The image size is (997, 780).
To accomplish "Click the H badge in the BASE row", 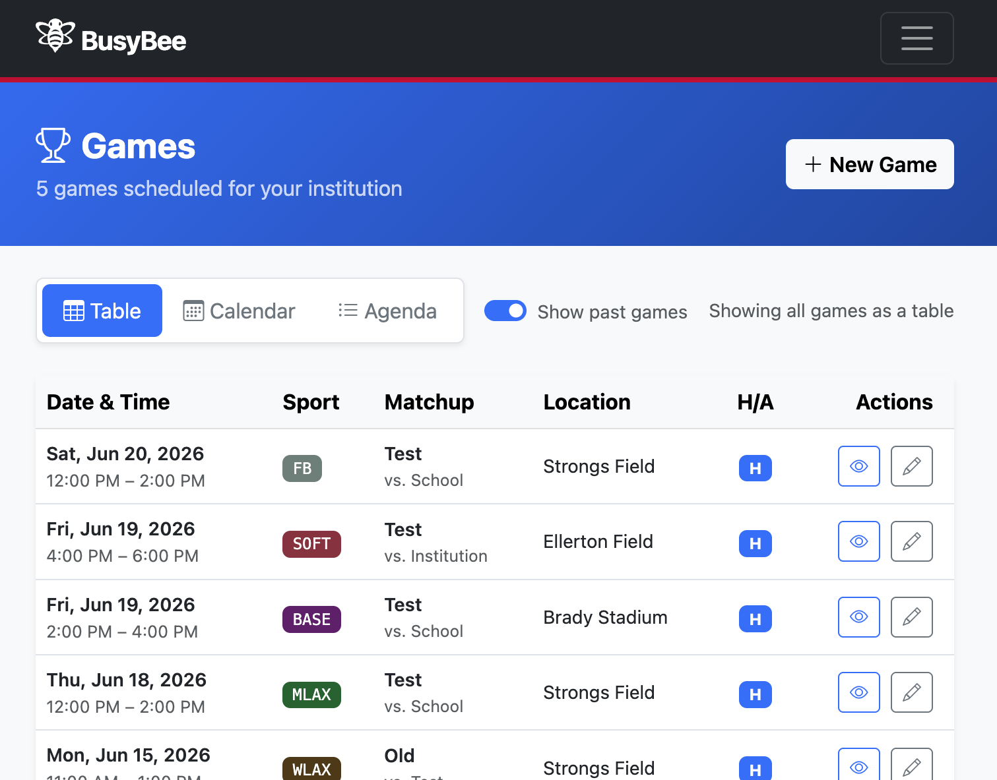I will pyautogui.click(x=756, y=619).
